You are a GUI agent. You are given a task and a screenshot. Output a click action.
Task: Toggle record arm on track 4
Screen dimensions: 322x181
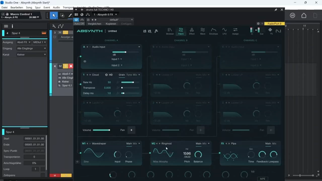(x=71, y=66)
